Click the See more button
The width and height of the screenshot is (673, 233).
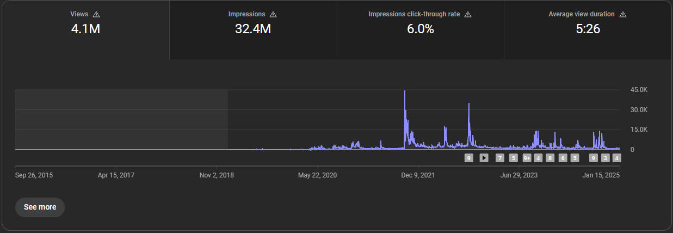point(40,207)
